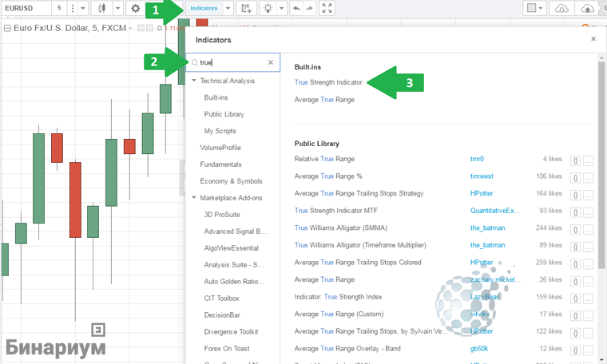Open author profile QuantitativeEx...

(x=495, y=211)
